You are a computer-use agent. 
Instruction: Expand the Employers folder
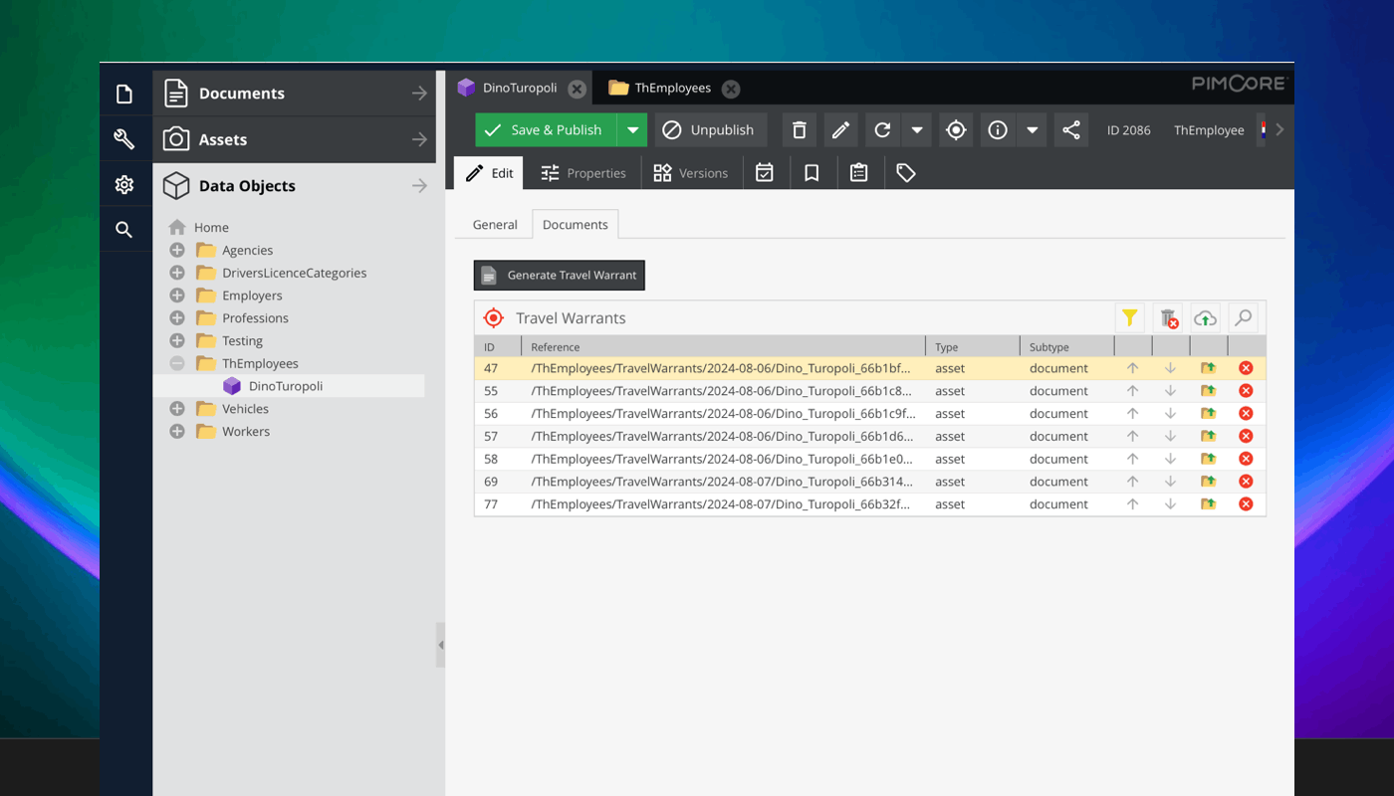point(177,296)
